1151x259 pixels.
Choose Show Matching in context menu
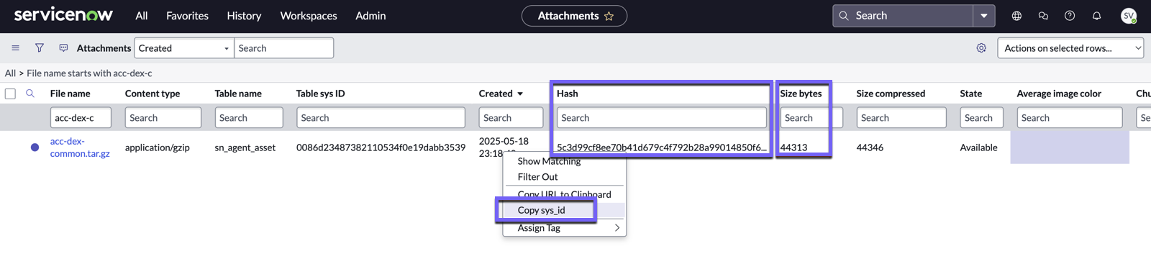pyautogui.click(x=565, y=161)
